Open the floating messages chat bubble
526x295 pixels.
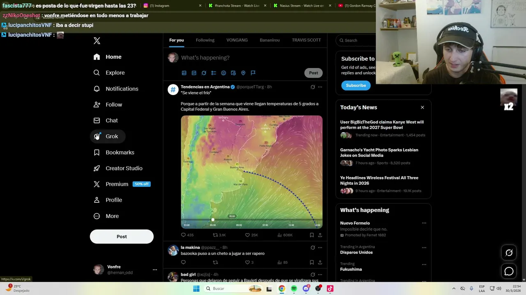(509, 271)
